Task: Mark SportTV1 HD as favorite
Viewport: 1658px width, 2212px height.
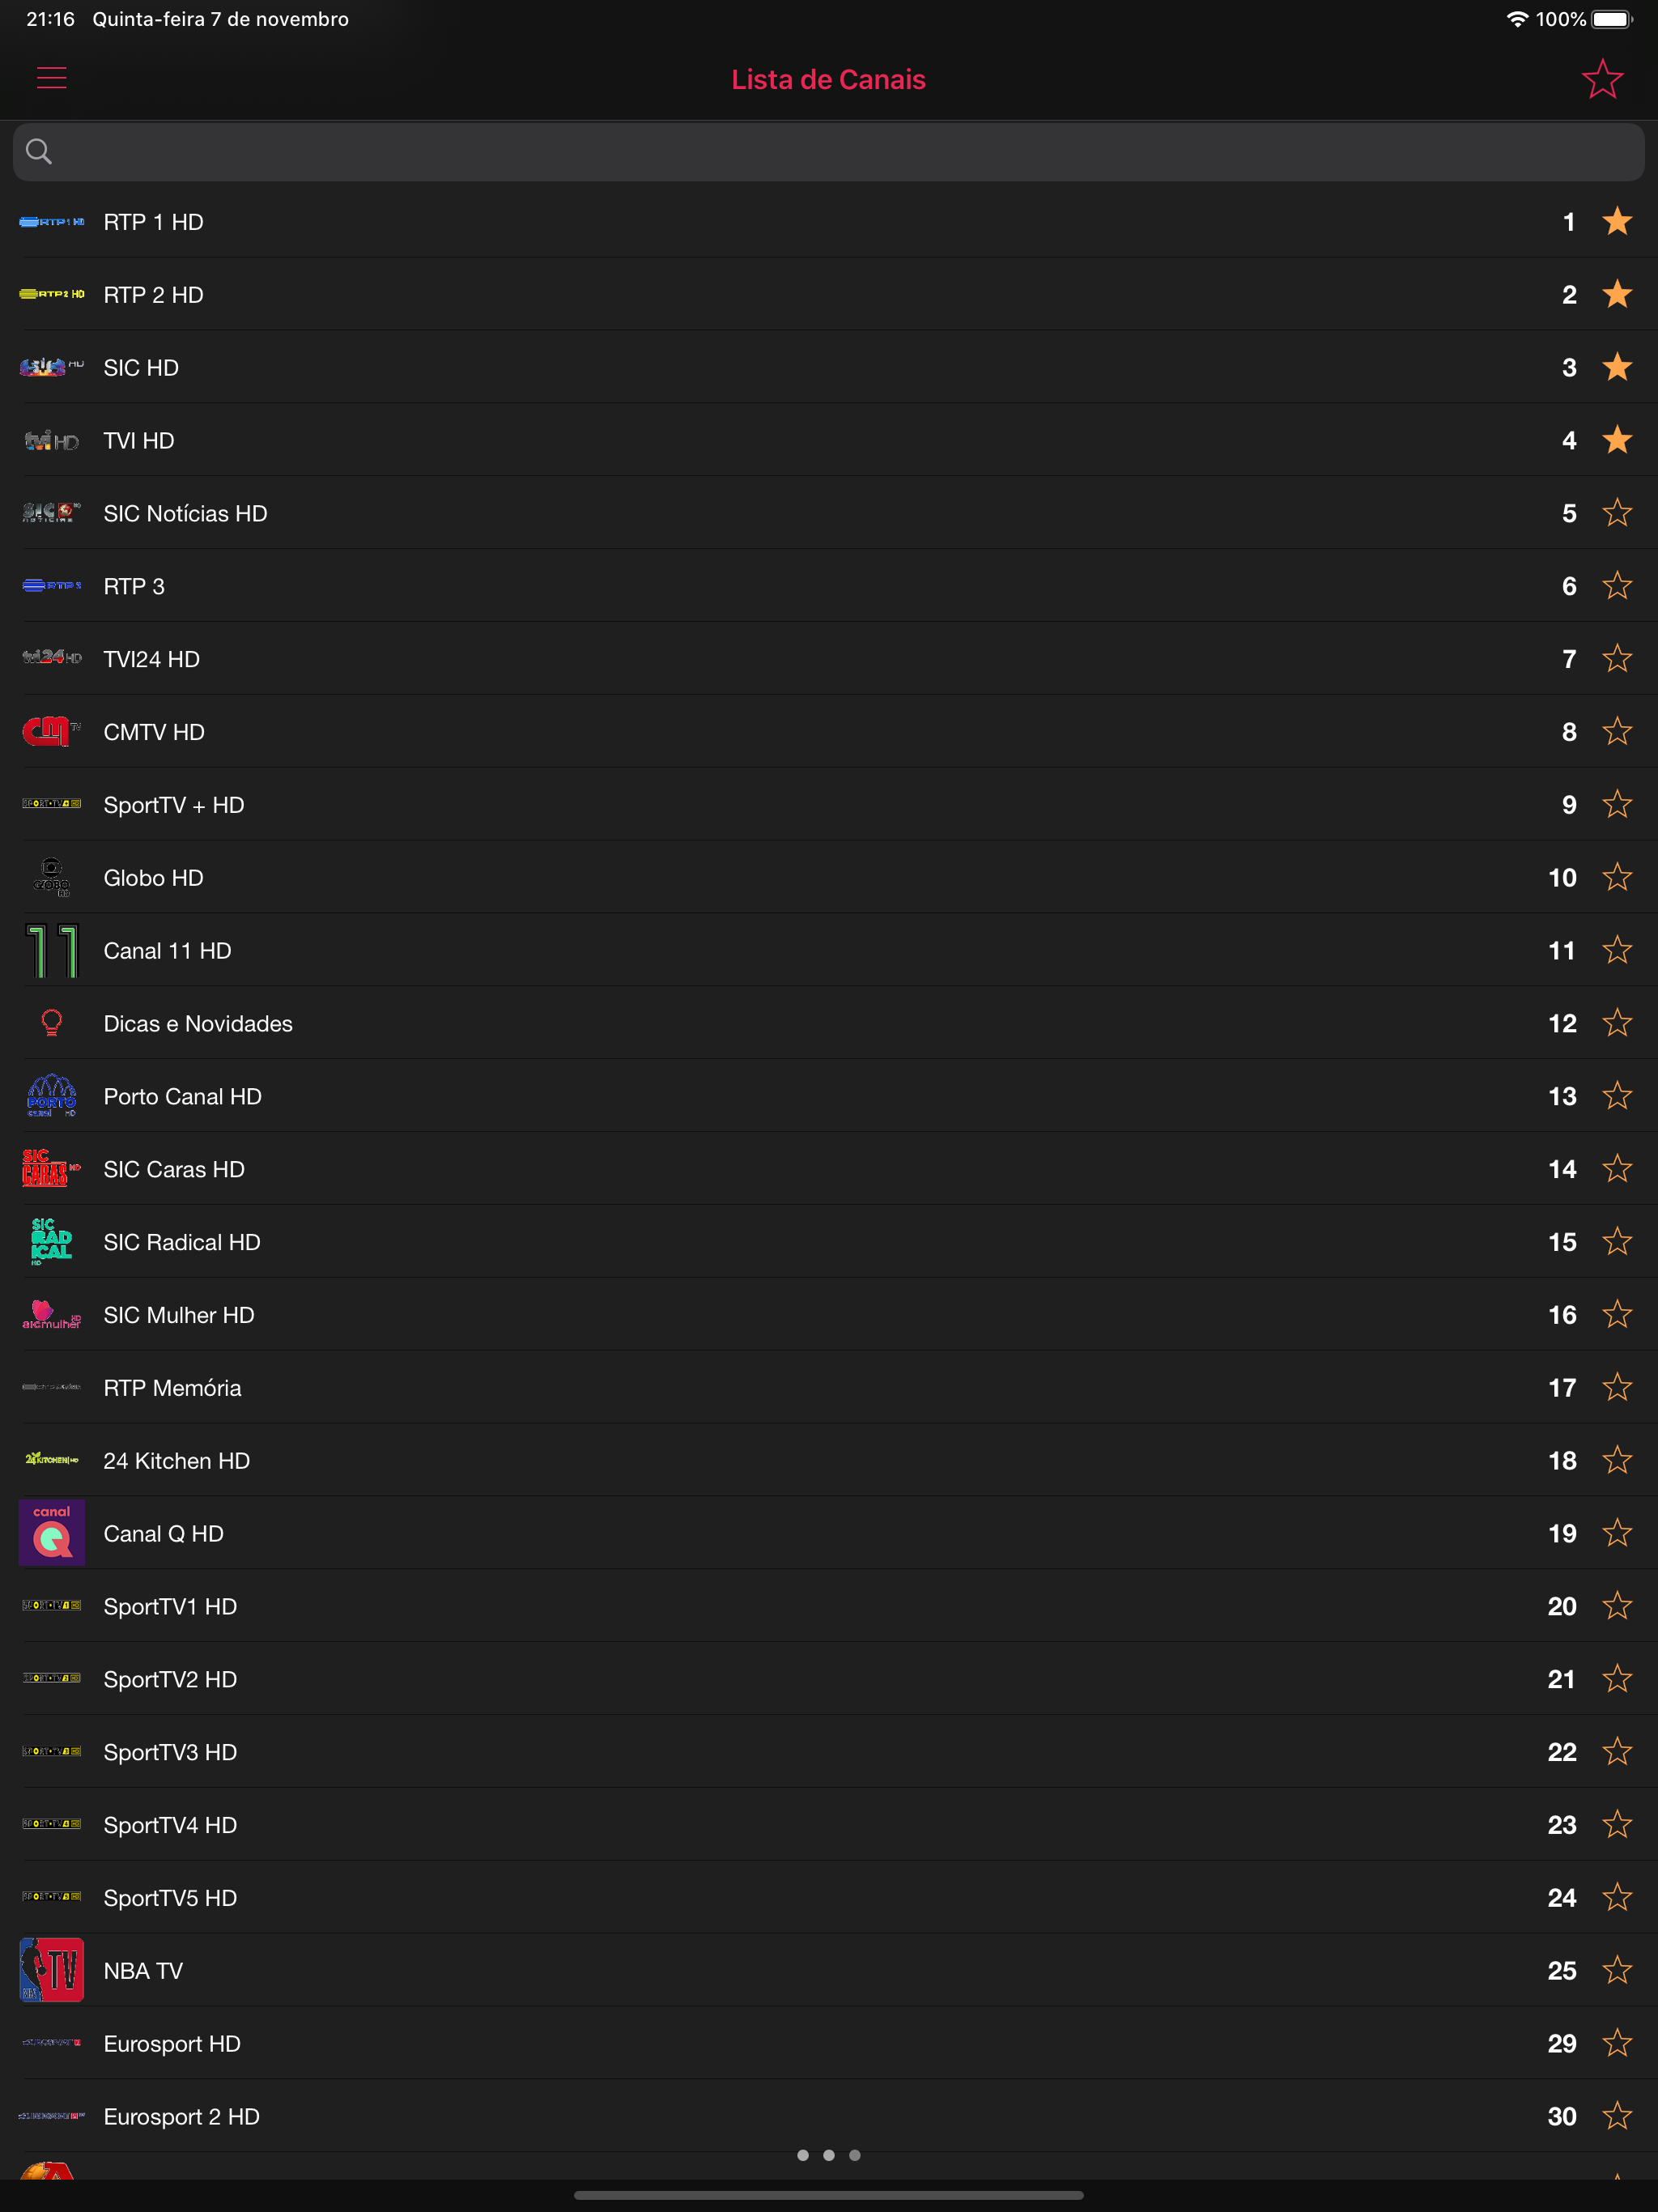Action: click(x=1617, y=1605)
